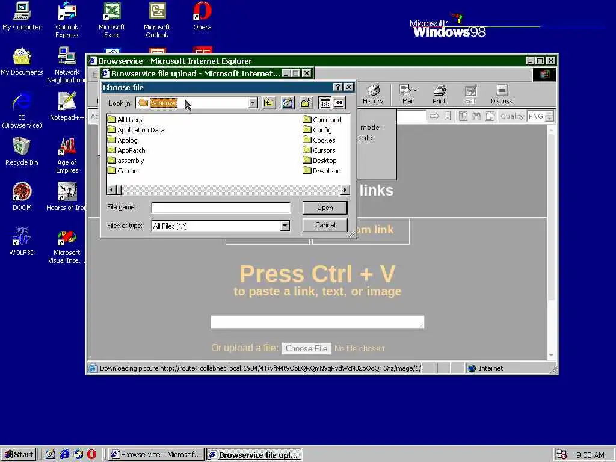
Task: Click the History toolbar button in IE
Action: coord(373,94)
